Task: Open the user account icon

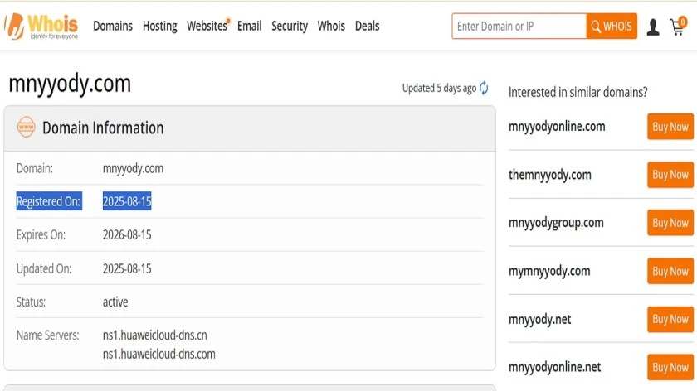Action: 652,27
